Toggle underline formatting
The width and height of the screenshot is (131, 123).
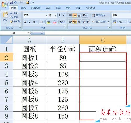pos(34,22)
